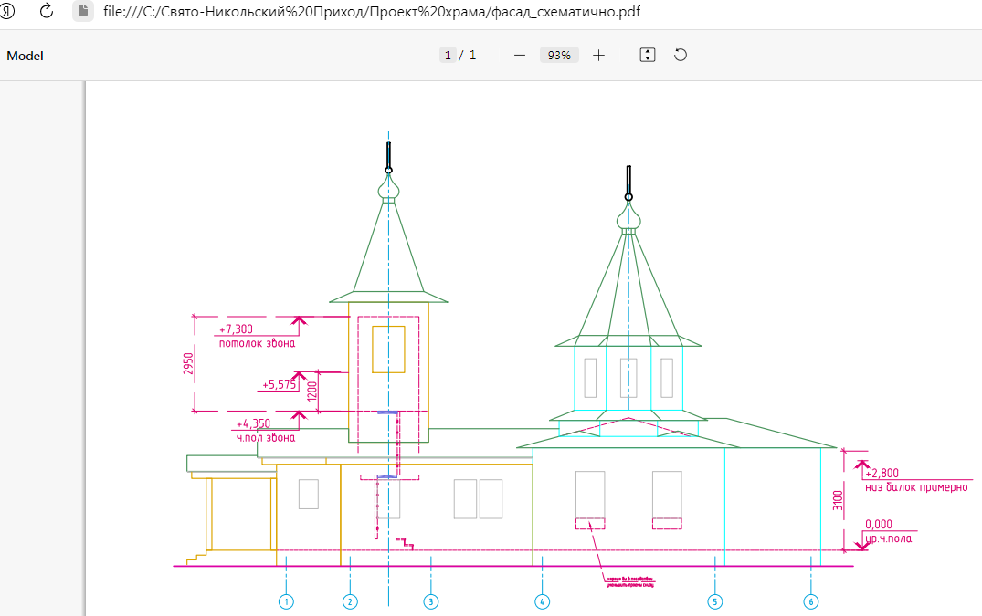Click the page number field showing 1
The image size is (982, 616).
tap(448, 55)
